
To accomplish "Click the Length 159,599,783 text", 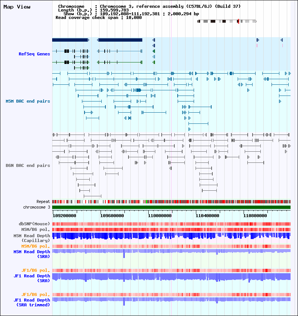I will (93, 10).
